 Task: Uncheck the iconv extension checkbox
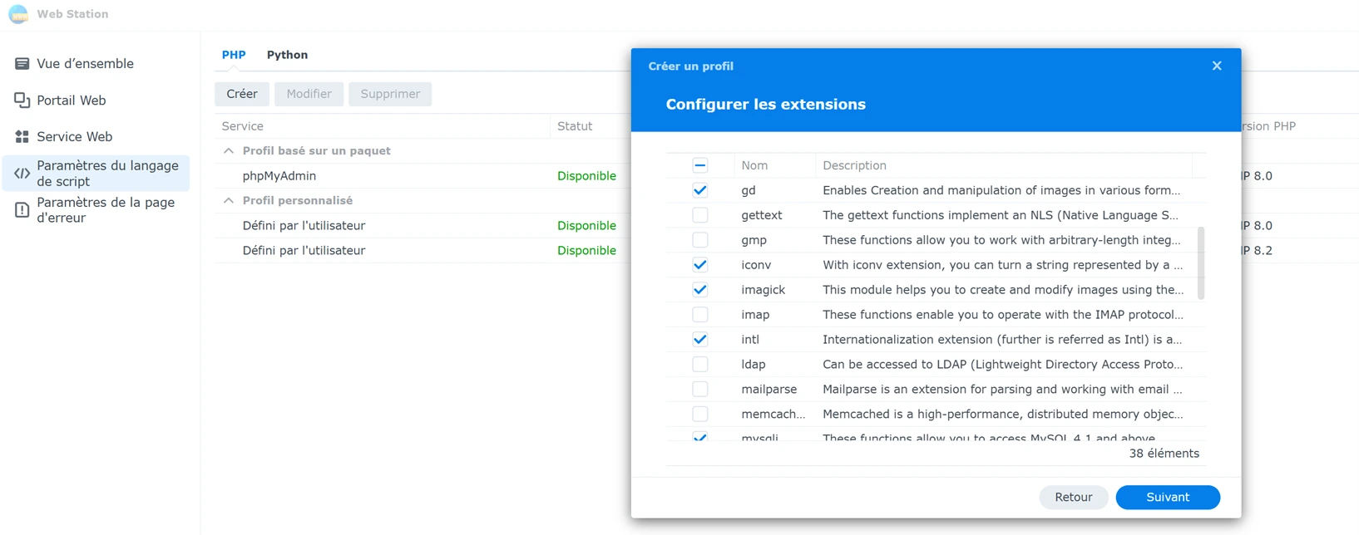pos(700,265)
